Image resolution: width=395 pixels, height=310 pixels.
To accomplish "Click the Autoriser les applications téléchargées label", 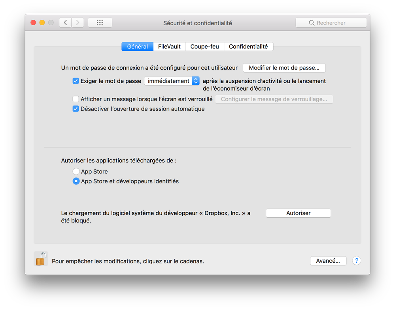I will [x=119, y=161].
